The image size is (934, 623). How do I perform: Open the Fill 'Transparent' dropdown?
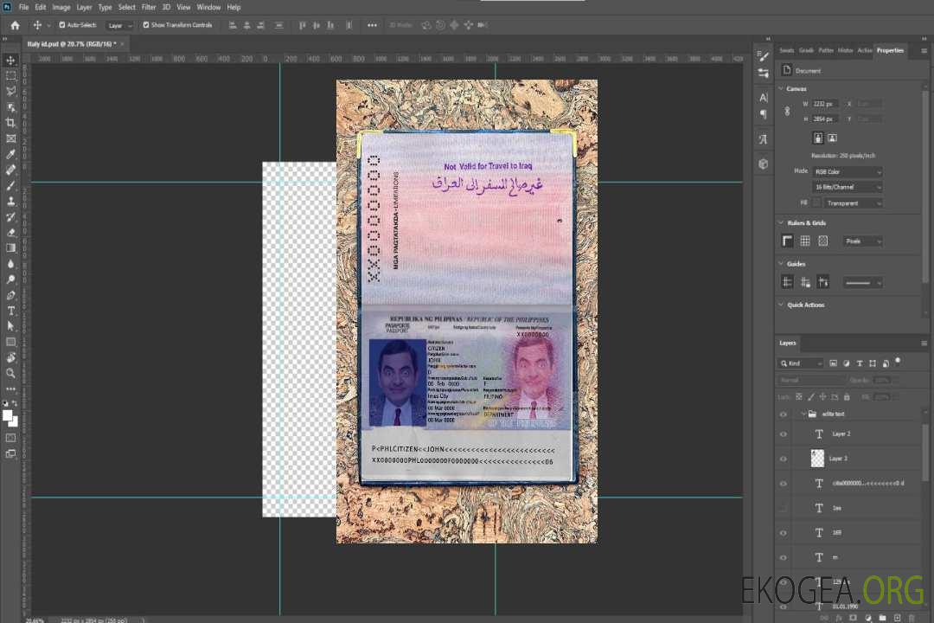(x=854, y=203)
